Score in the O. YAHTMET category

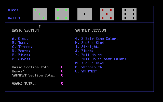pyautogui.click(x=86, y=71)
